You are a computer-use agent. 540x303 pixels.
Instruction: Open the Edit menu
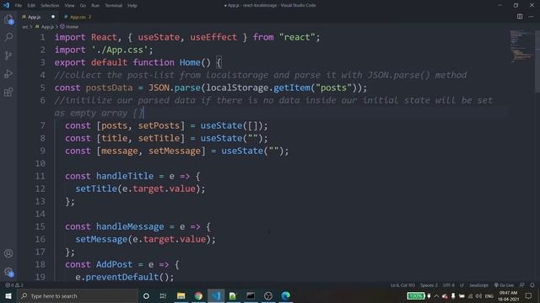click(31, 6)
